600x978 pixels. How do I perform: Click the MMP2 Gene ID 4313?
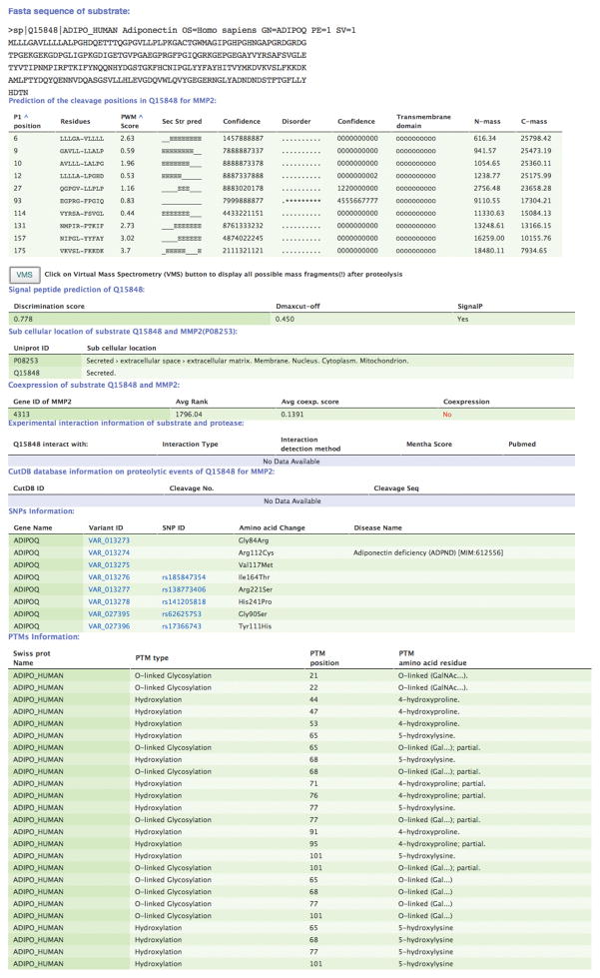(21, 415)
